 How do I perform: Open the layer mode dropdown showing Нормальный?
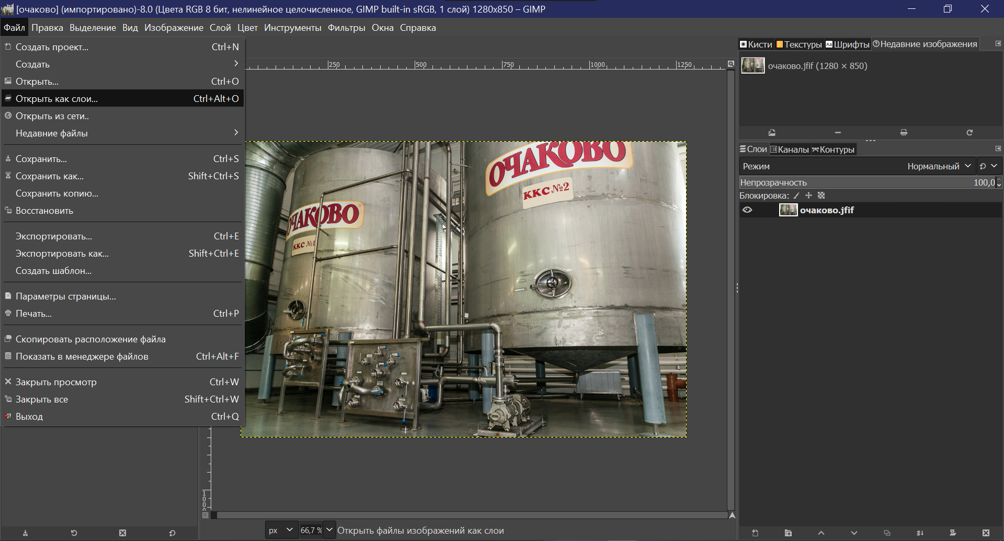pos(857,166)
